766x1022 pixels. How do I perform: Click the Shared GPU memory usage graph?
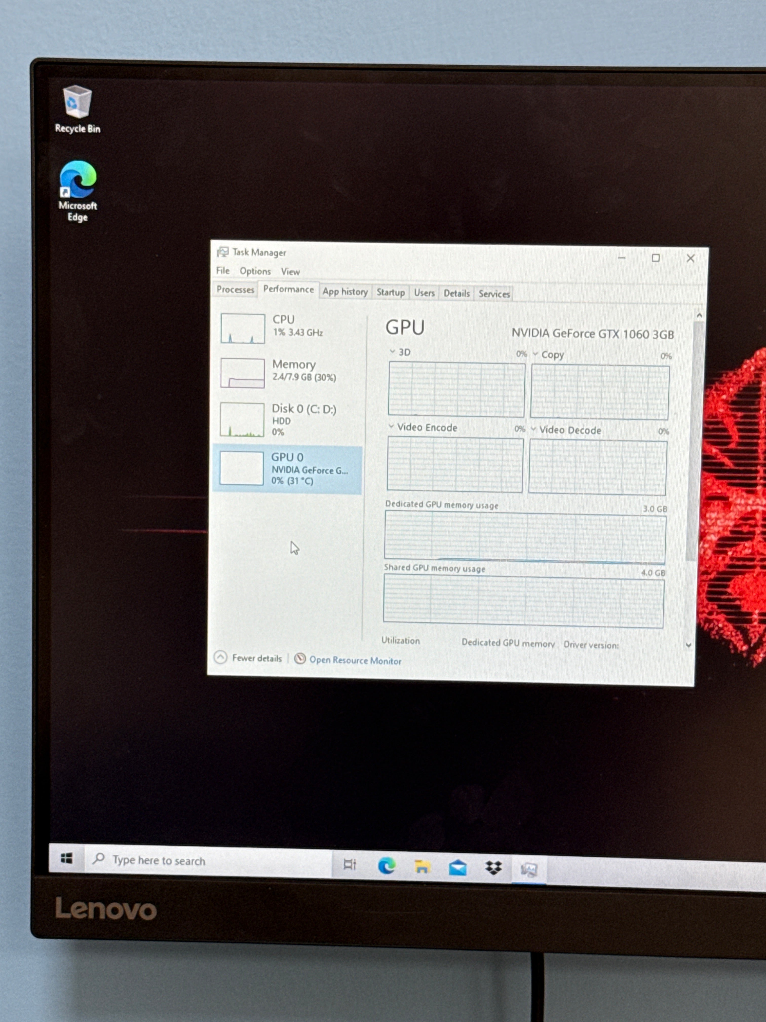click(x=524, y=601)
